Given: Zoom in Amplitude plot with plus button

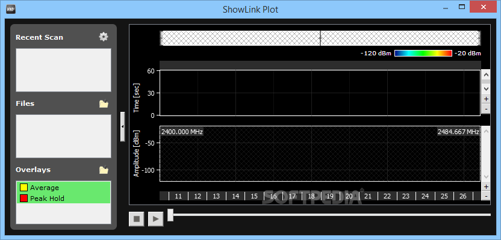Looking at the screenshot, I should (x=487, y=186).
